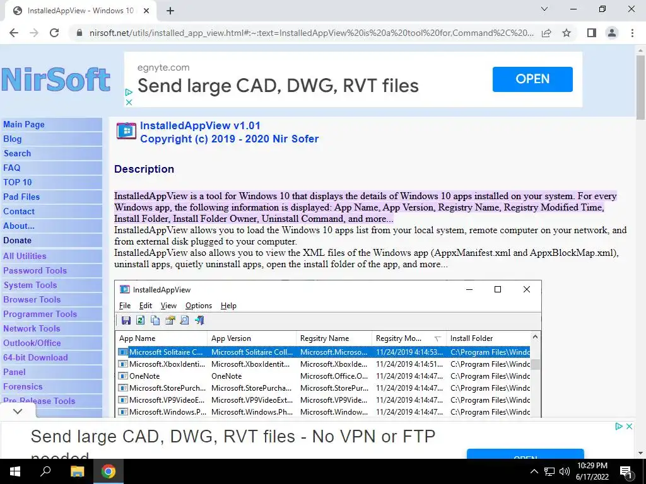Image resolution: width=646 pixels, height=484 pixels.
Task: Open the Chrome side panel
Action: pyautogui.click(x=592, y=33)
